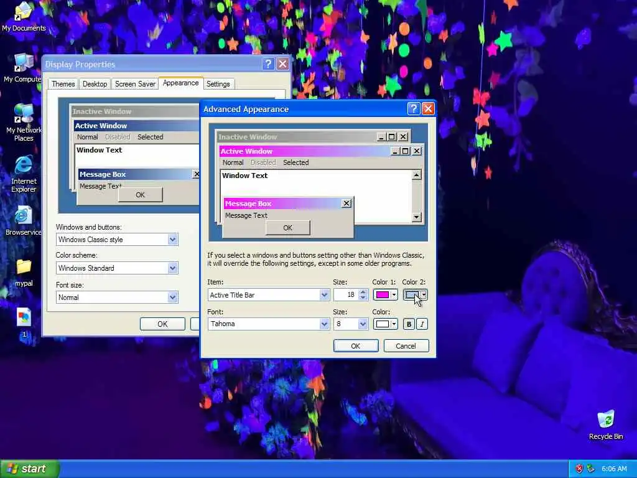637x478 pixels.
Task: Click the red security shield tray icon
Action: [x=579, y=469]
